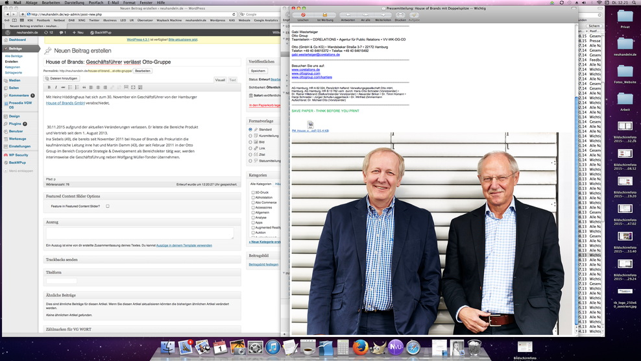The height and width of the screenshot is (361, 641).
Task: Toggle bold formatting in WordPress editor
Action: click(x=49, y=87)
